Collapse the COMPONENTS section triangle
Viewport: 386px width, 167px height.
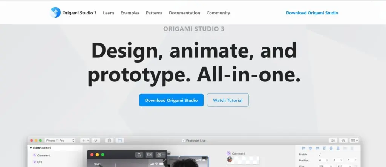click(x=31, y=148)
